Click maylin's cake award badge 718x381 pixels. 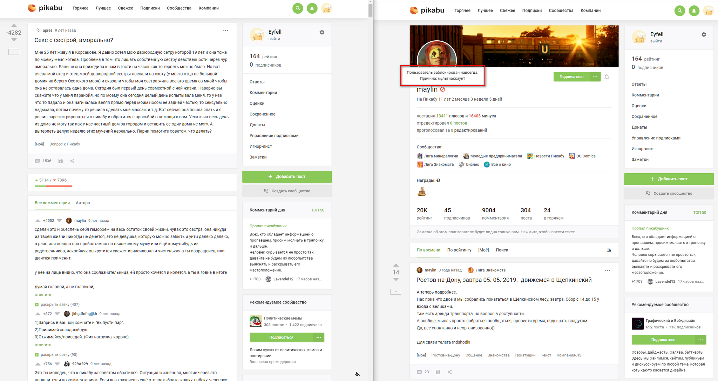click(x=421, y=192)
